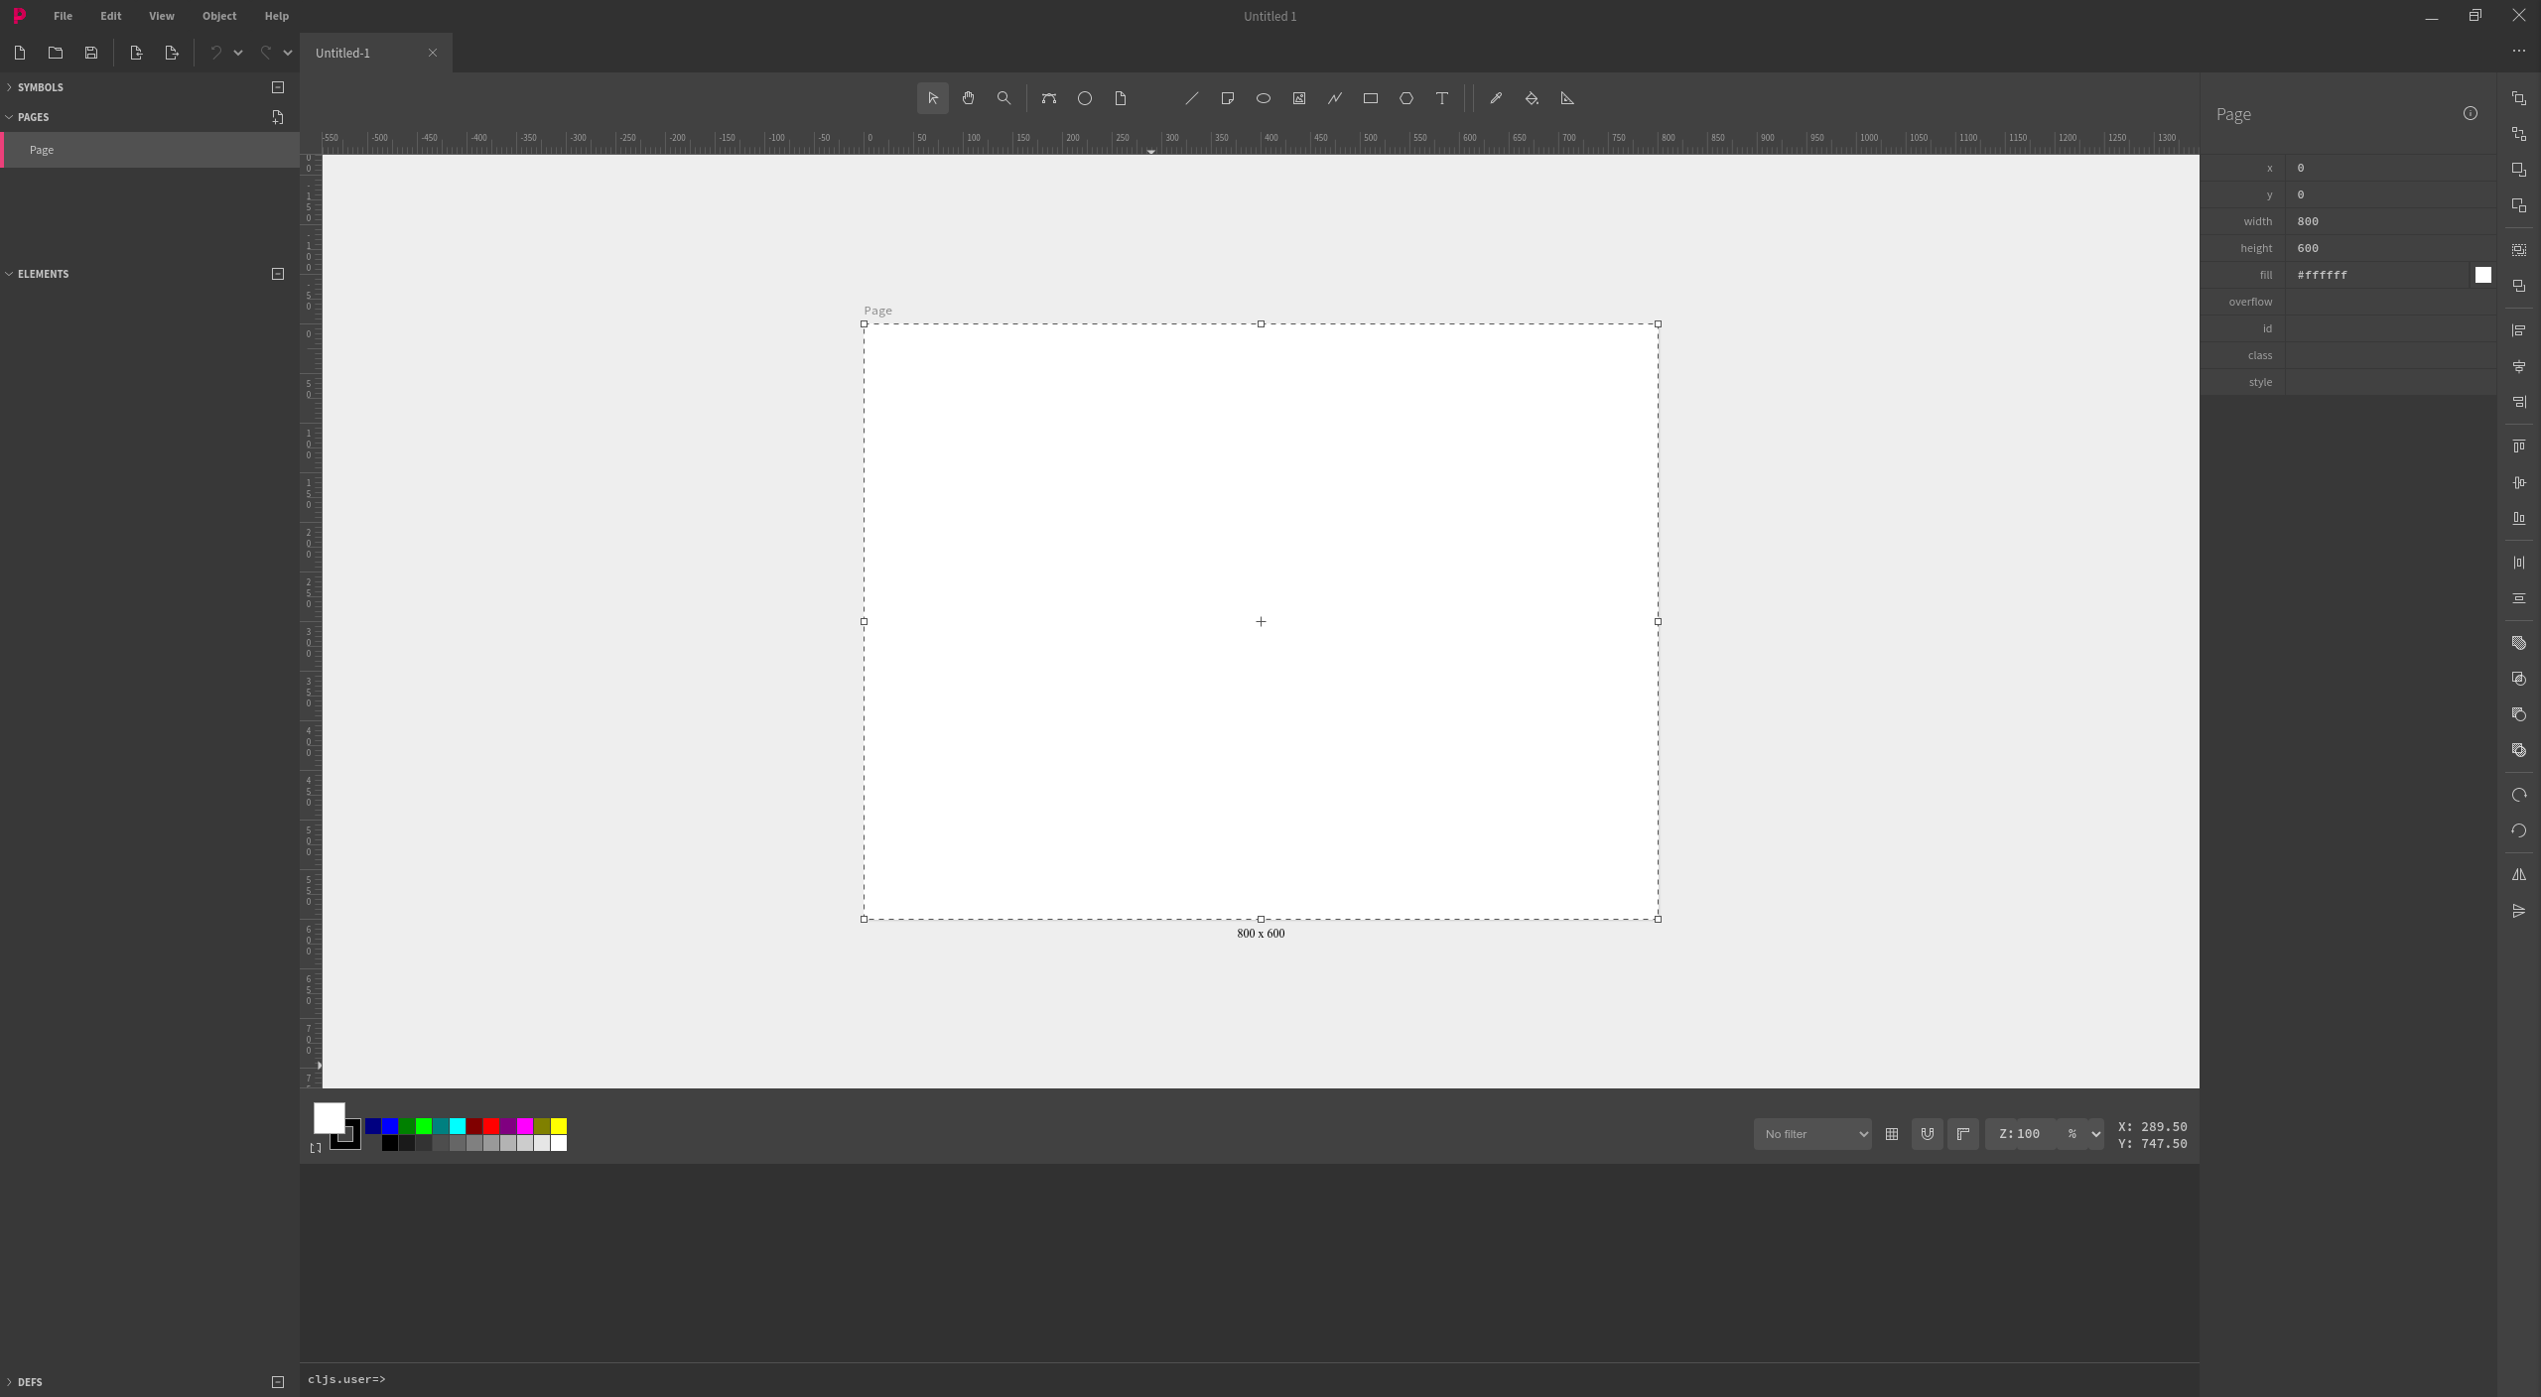Viewport: 2541px width, 1397px height.
Task: Click the width input field
Action: click(2388, 221)
